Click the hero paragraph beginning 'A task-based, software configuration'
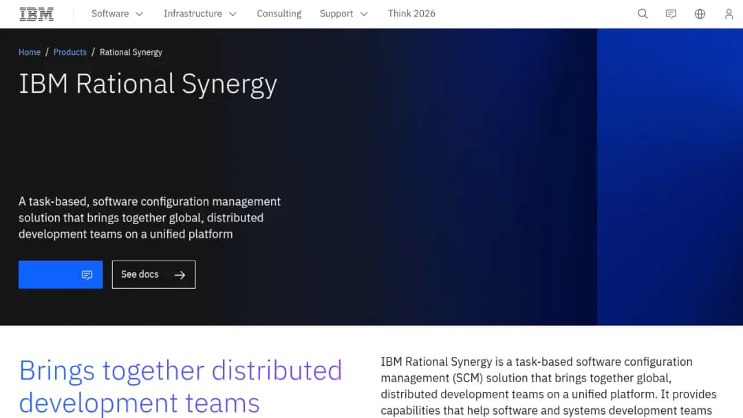This screenshot has height=418, width=743. (150, 218)
